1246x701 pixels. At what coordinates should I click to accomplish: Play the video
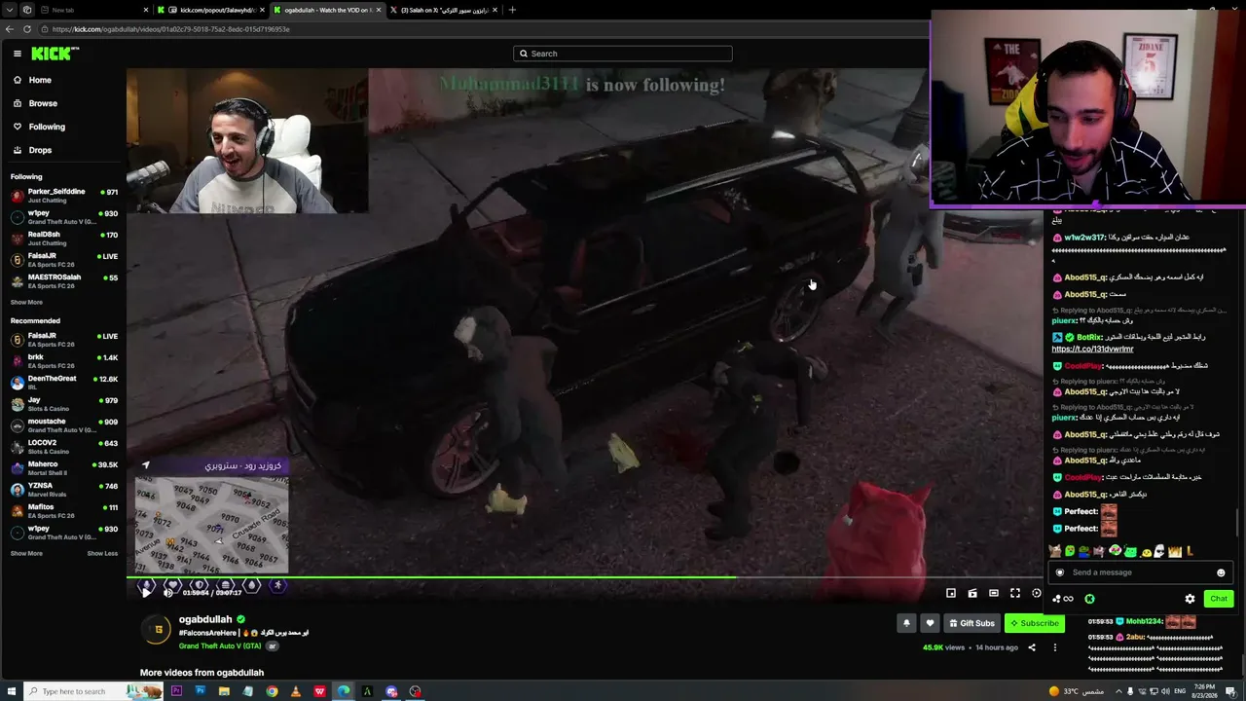point(146,592)
